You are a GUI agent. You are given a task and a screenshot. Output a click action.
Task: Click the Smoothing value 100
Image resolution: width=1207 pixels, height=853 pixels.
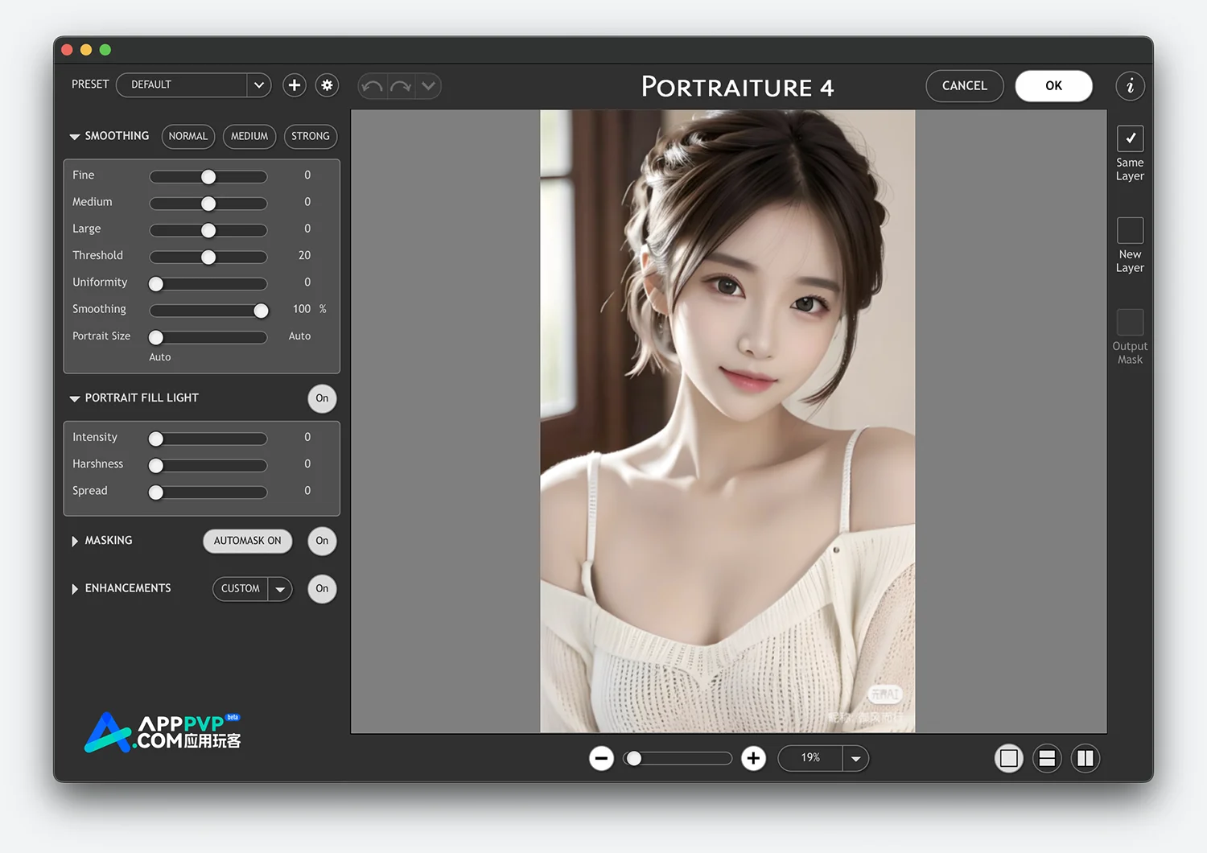302,309
